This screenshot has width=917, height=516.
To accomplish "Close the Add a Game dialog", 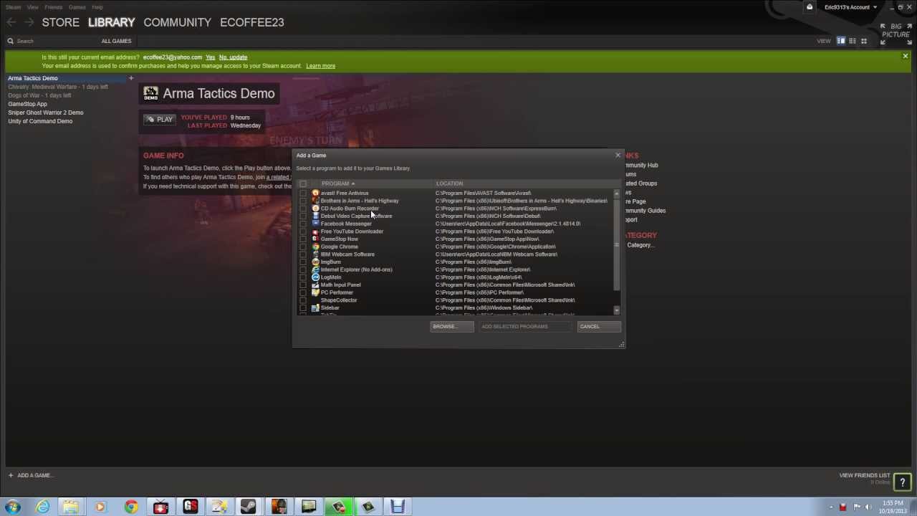I will click(618, 155).
